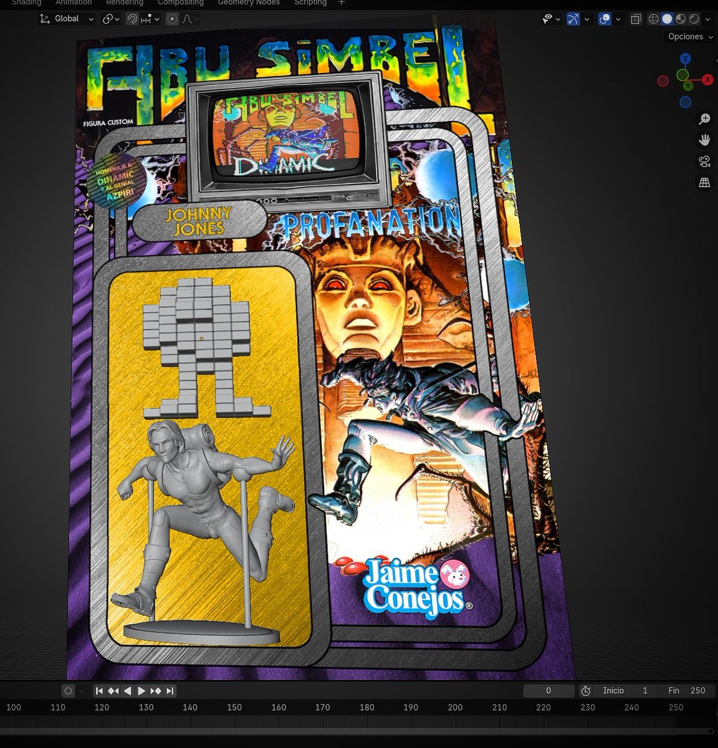The width and height of the screenshot is (718, 748).
Task: Click the Inicio start frame field
Action: point(626,691)
